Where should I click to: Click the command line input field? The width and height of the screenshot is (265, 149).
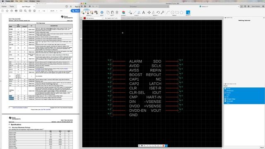click(171, 18)
